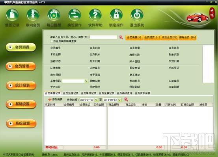Click the 添加消费 text link

pos(57,100)
